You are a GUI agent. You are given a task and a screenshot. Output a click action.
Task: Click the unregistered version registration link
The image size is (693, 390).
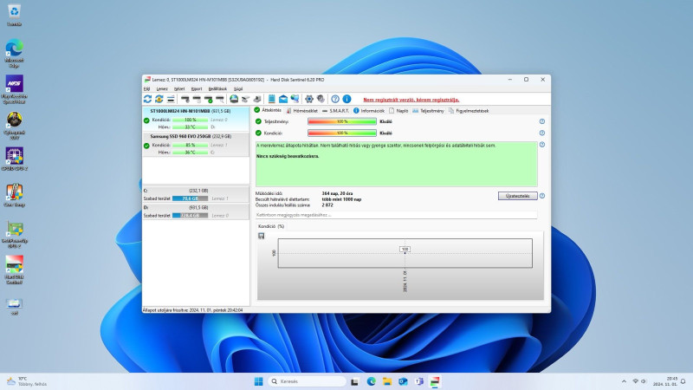tap(411, 100)
